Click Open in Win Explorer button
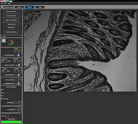Viewport: 138px width, 124px height. click(x=11, y=20)
